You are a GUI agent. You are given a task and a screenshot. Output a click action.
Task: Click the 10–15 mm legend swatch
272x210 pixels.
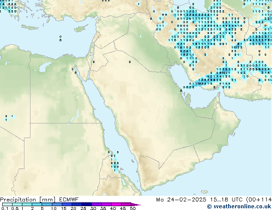(57, 204)
